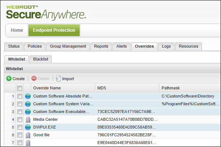The width and height of the screenshot is (221, 147).
Task: Click the Import document icon
Action: click(58, 78)
